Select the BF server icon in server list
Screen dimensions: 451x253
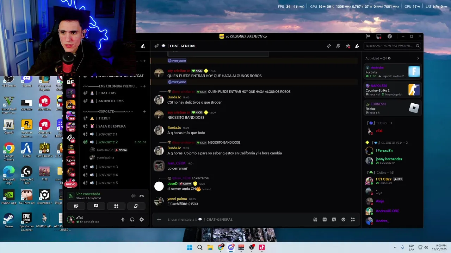point(70,82)
